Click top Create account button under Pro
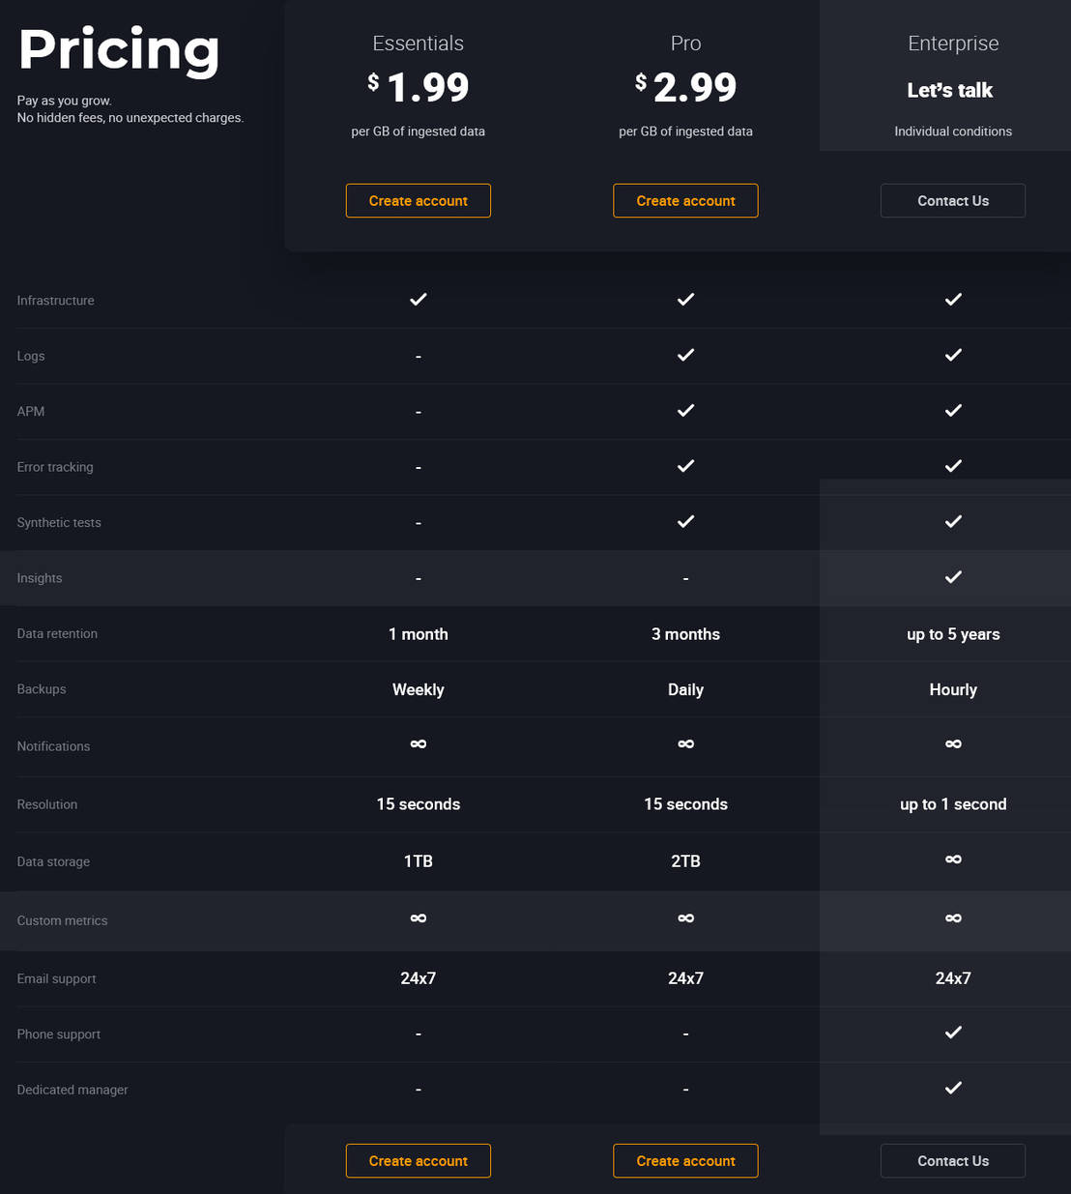Viewport: 1071px width, 1194px height. click(685, 201)
